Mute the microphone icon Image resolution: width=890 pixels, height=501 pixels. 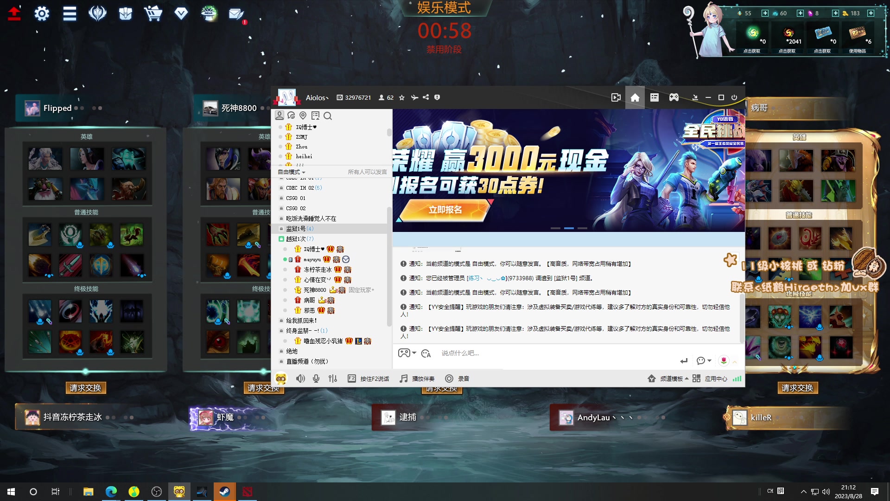click(316, 379)
